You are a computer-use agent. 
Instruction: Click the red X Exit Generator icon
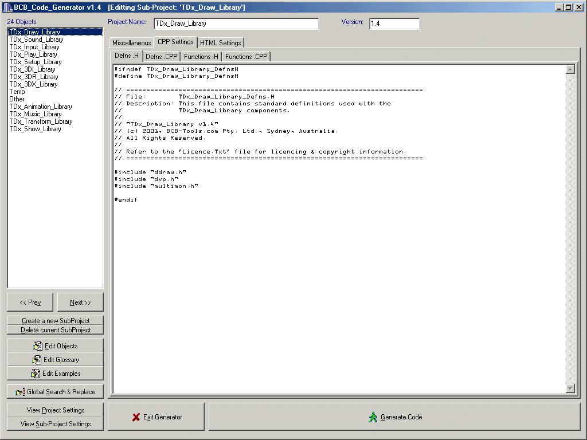(136, 417)
